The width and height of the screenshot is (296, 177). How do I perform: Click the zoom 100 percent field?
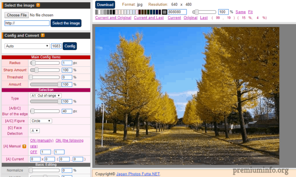(x=223, y=12)
